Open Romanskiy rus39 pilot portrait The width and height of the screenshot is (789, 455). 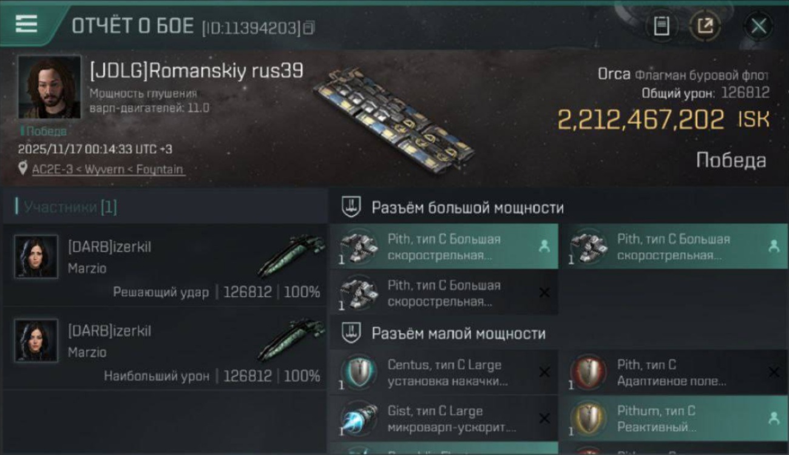click(49, 87)
